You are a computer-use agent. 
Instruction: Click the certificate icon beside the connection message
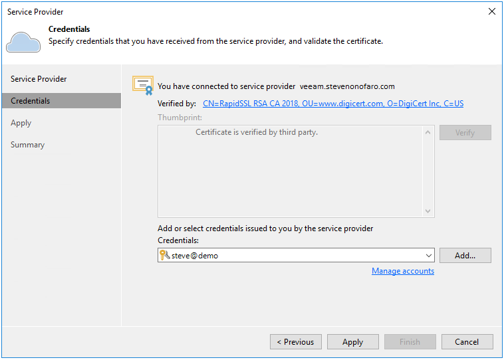[x=143, y=86]
